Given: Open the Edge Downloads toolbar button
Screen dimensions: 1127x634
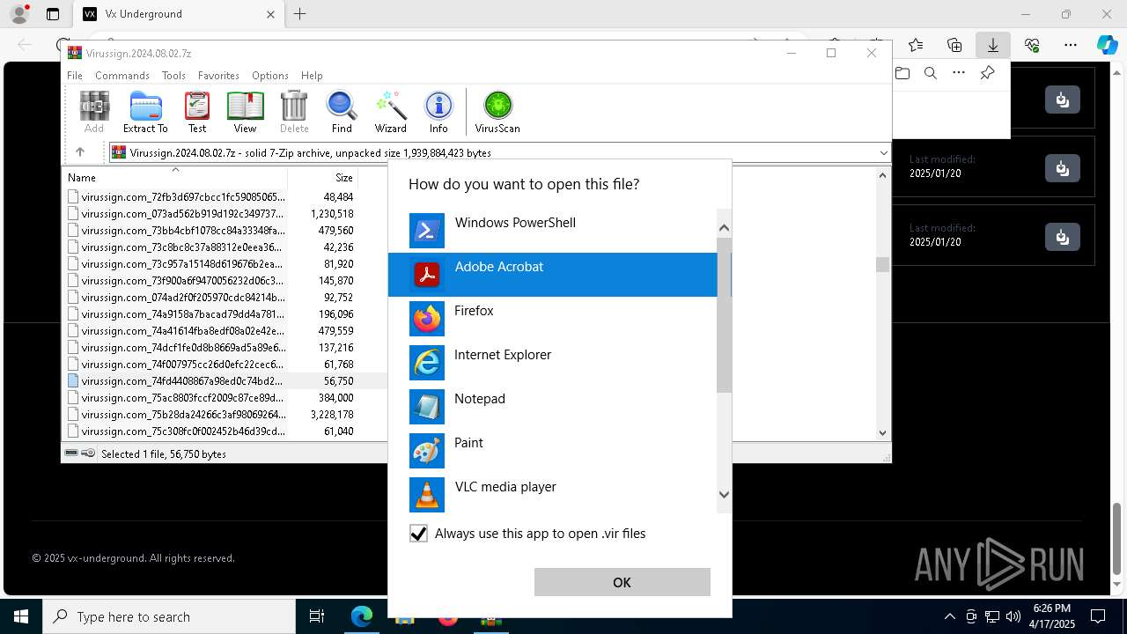Looking at the screenshot, I should coord(993,45).
